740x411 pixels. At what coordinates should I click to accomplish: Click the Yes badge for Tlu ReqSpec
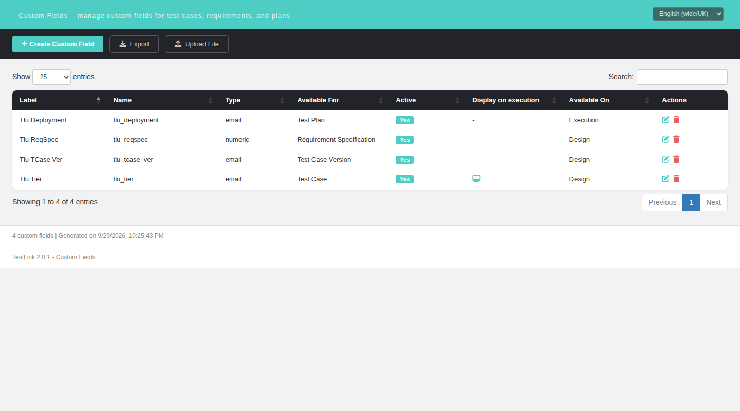pos(404,140)
